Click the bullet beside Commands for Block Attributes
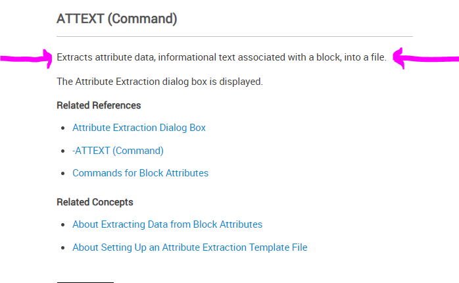Viewport: 459px width, 283px height. 62,174
